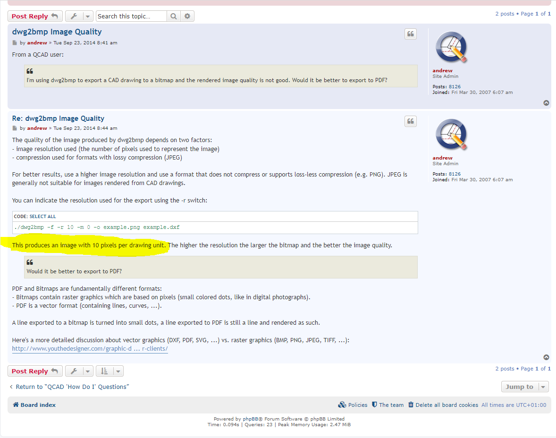This screenshot has height=438, width=556.
Task: Open the youthedesigner.com link
Action: (x=90, y=349)
